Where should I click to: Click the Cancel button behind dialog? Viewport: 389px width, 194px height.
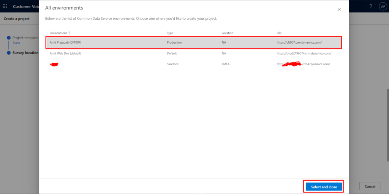tap(370, 186)
